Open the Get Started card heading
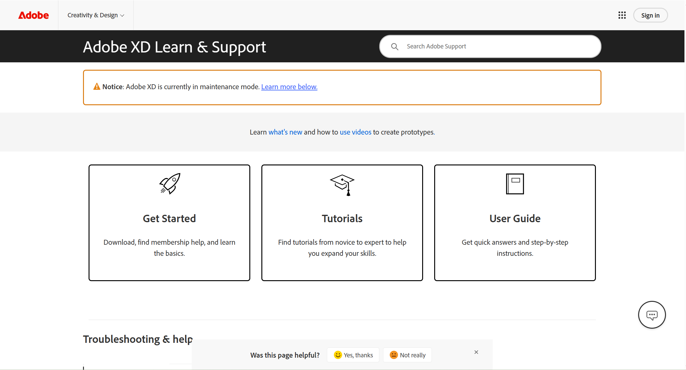686x370 pixels. click(169, 218)
